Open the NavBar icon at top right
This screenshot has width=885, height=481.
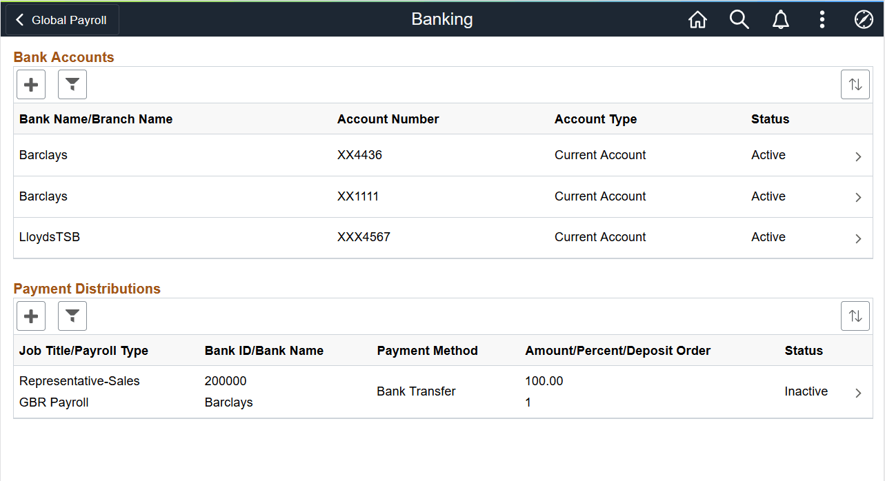pyautogui.click(x=864, y=19)
